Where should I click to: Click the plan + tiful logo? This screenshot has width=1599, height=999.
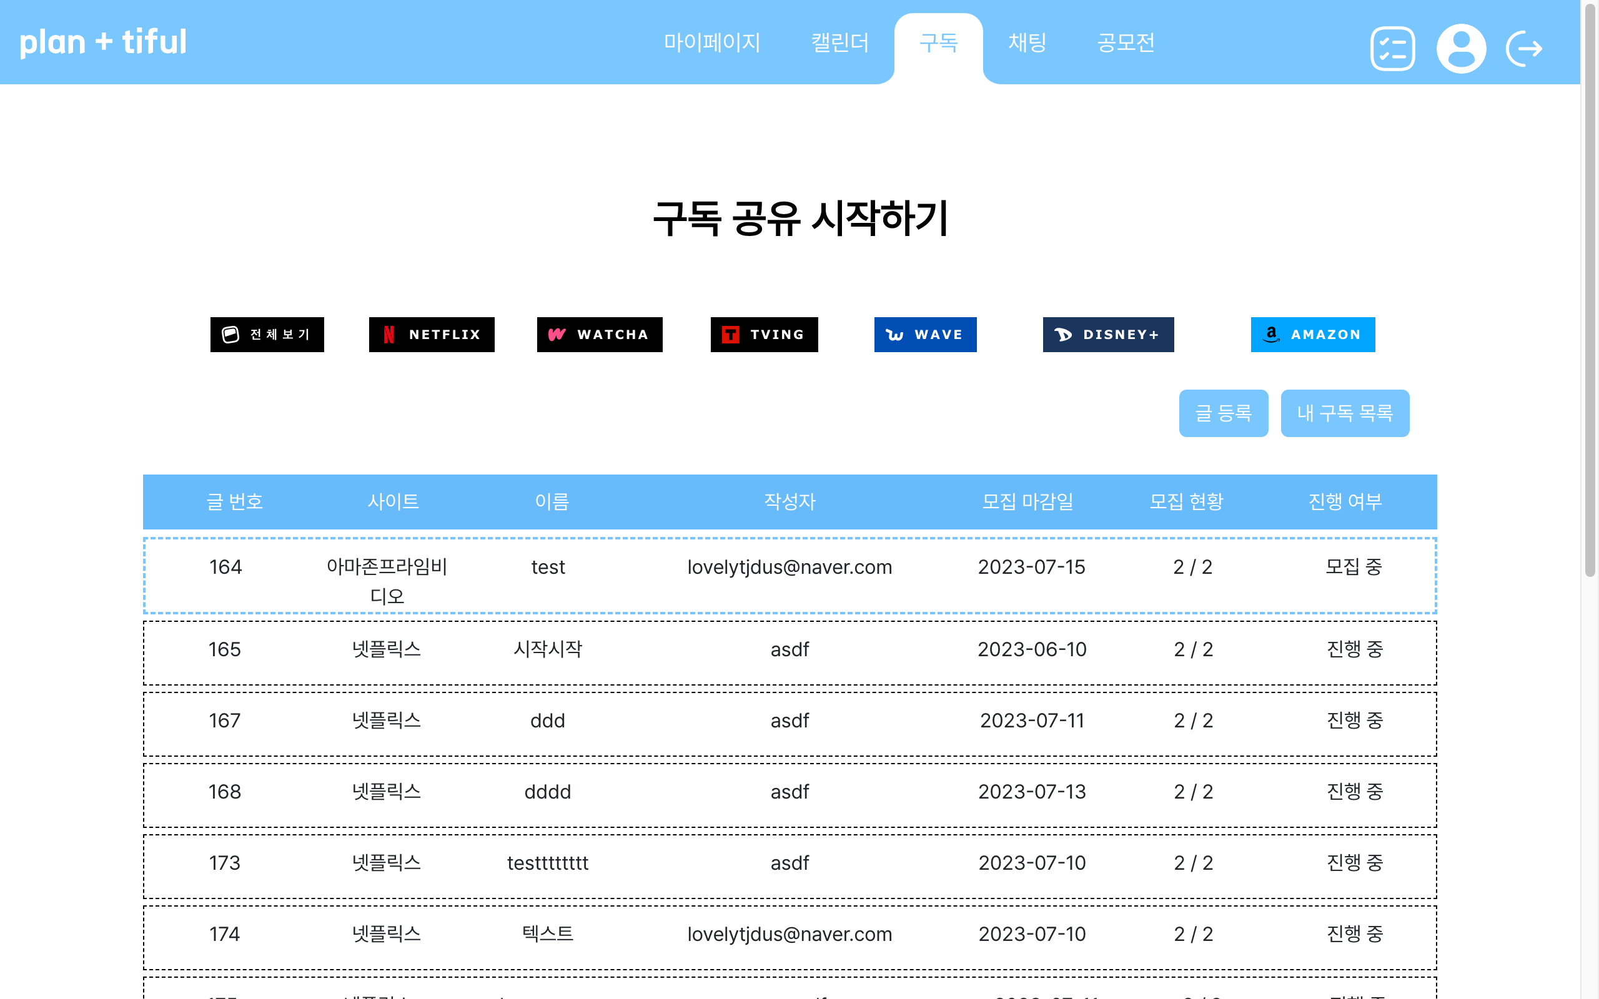point(103,42)
